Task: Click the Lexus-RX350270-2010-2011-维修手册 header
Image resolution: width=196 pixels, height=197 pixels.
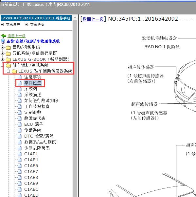Action: click(36, 18)
